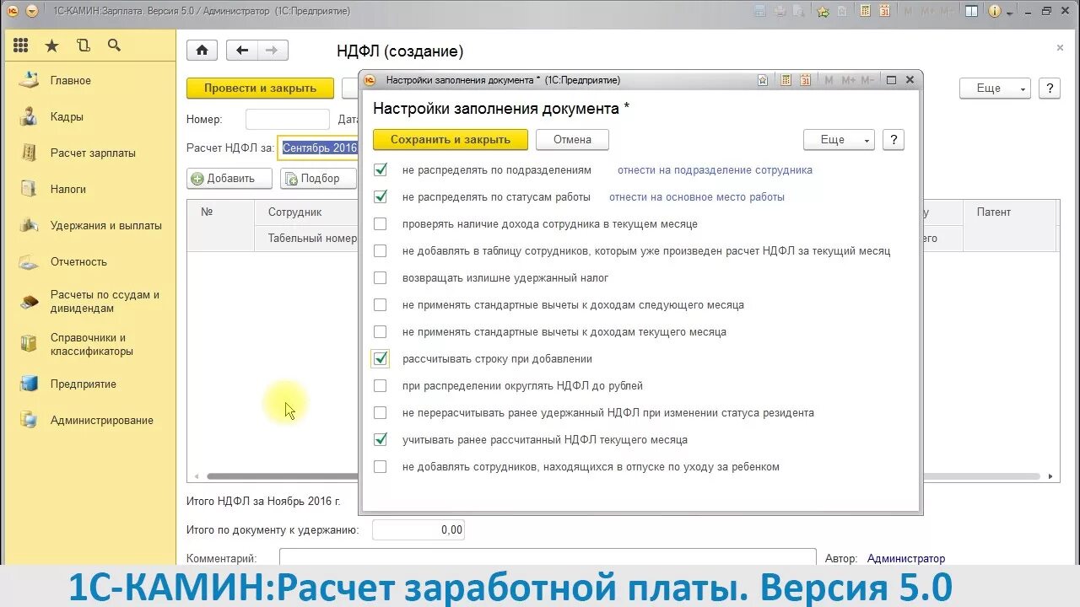Open calculator in settings dialog title bar
The image size is (1080, 607).
(786, 80)
